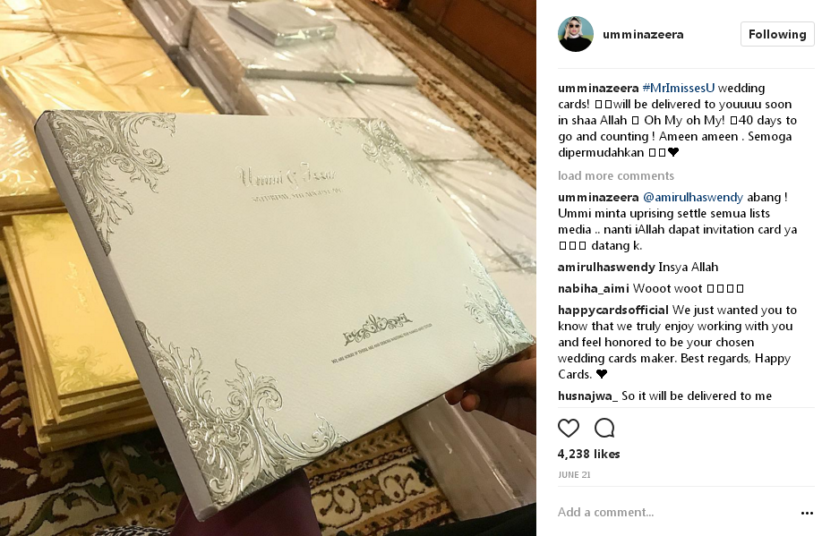This screenshot has height=536, width=822.
Task: Open nabiha_aimi commenter profile
Action: tap(594, 288)
